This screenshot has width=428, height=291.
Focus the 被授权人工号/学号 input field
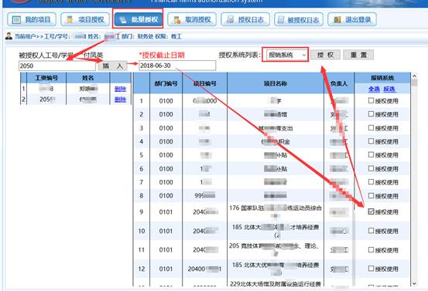tap(57, 66)
